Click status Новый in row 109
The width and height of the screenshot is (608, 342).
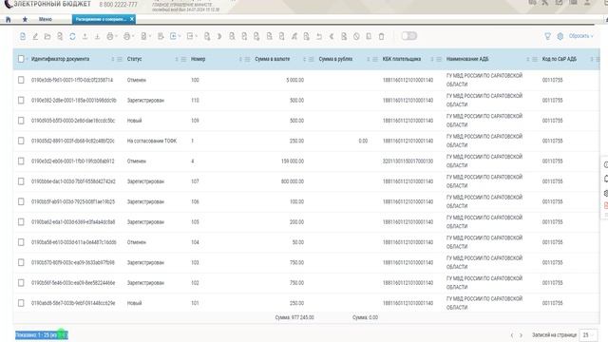click(x=134, y=121)
